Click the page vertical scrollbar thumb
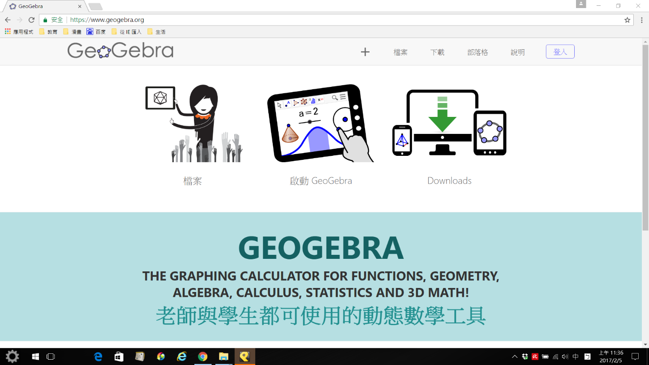This screenshot has width=649, height=365. [645, 137]
